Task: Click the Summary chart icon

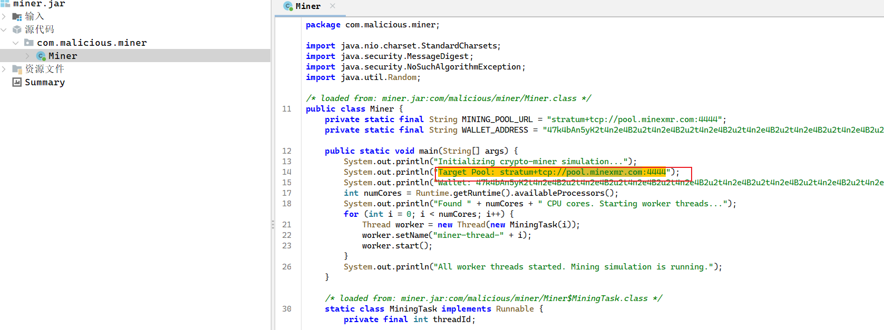Action: click(17, 82)
